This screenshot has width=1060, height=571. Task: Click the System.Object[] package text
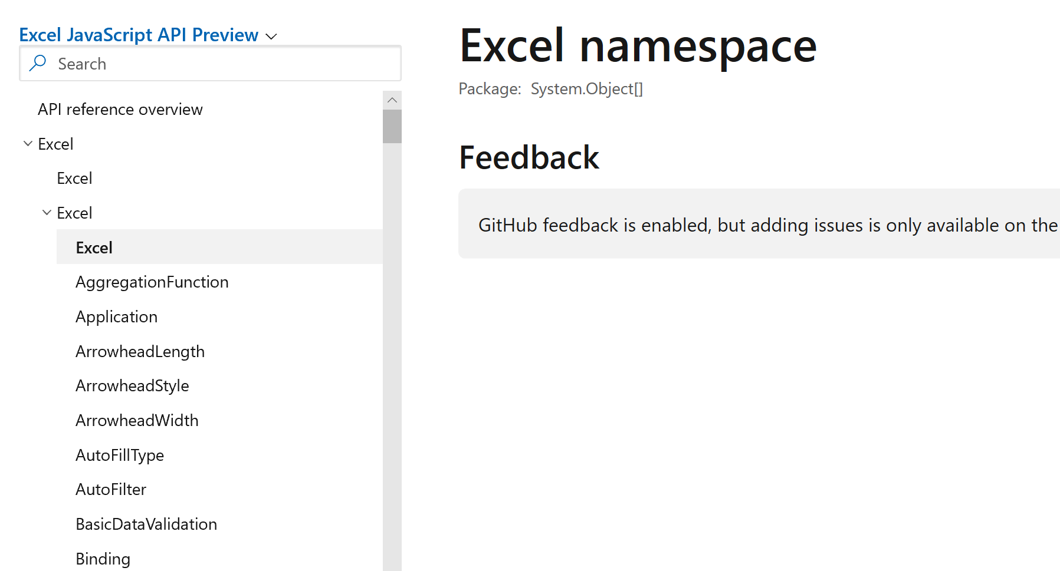coord(587,89)
